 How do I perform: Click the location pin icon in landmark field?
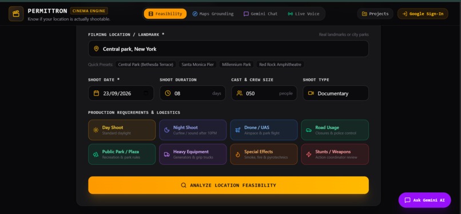pyautogui.click(x=96, y=49)
